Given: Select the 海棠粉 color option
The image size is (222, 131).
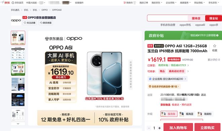Looking at the screenshot, I should tap(205, 114).
